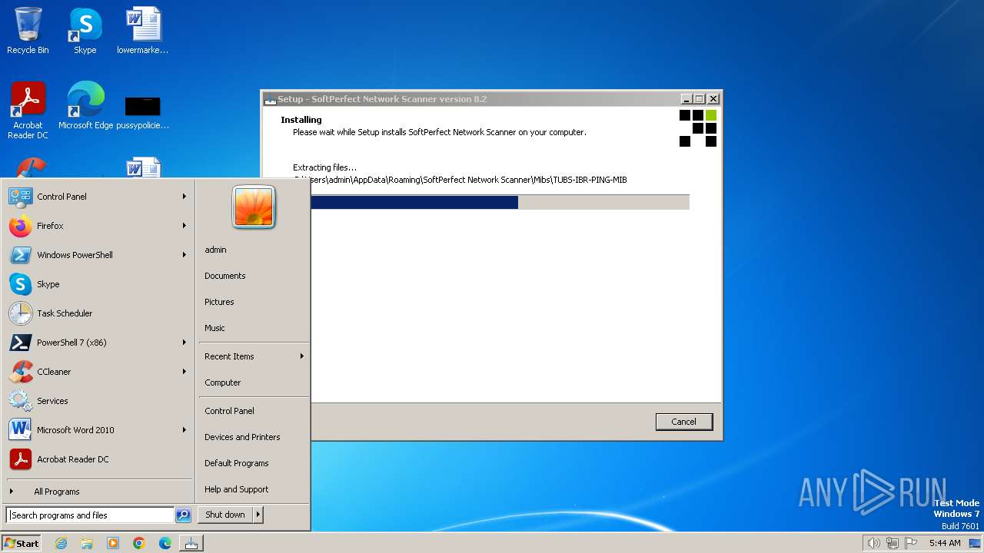Open Microsoft Edge from the taskbar
The height and width of the screenshot is (553, 984).
pos(165,543)
